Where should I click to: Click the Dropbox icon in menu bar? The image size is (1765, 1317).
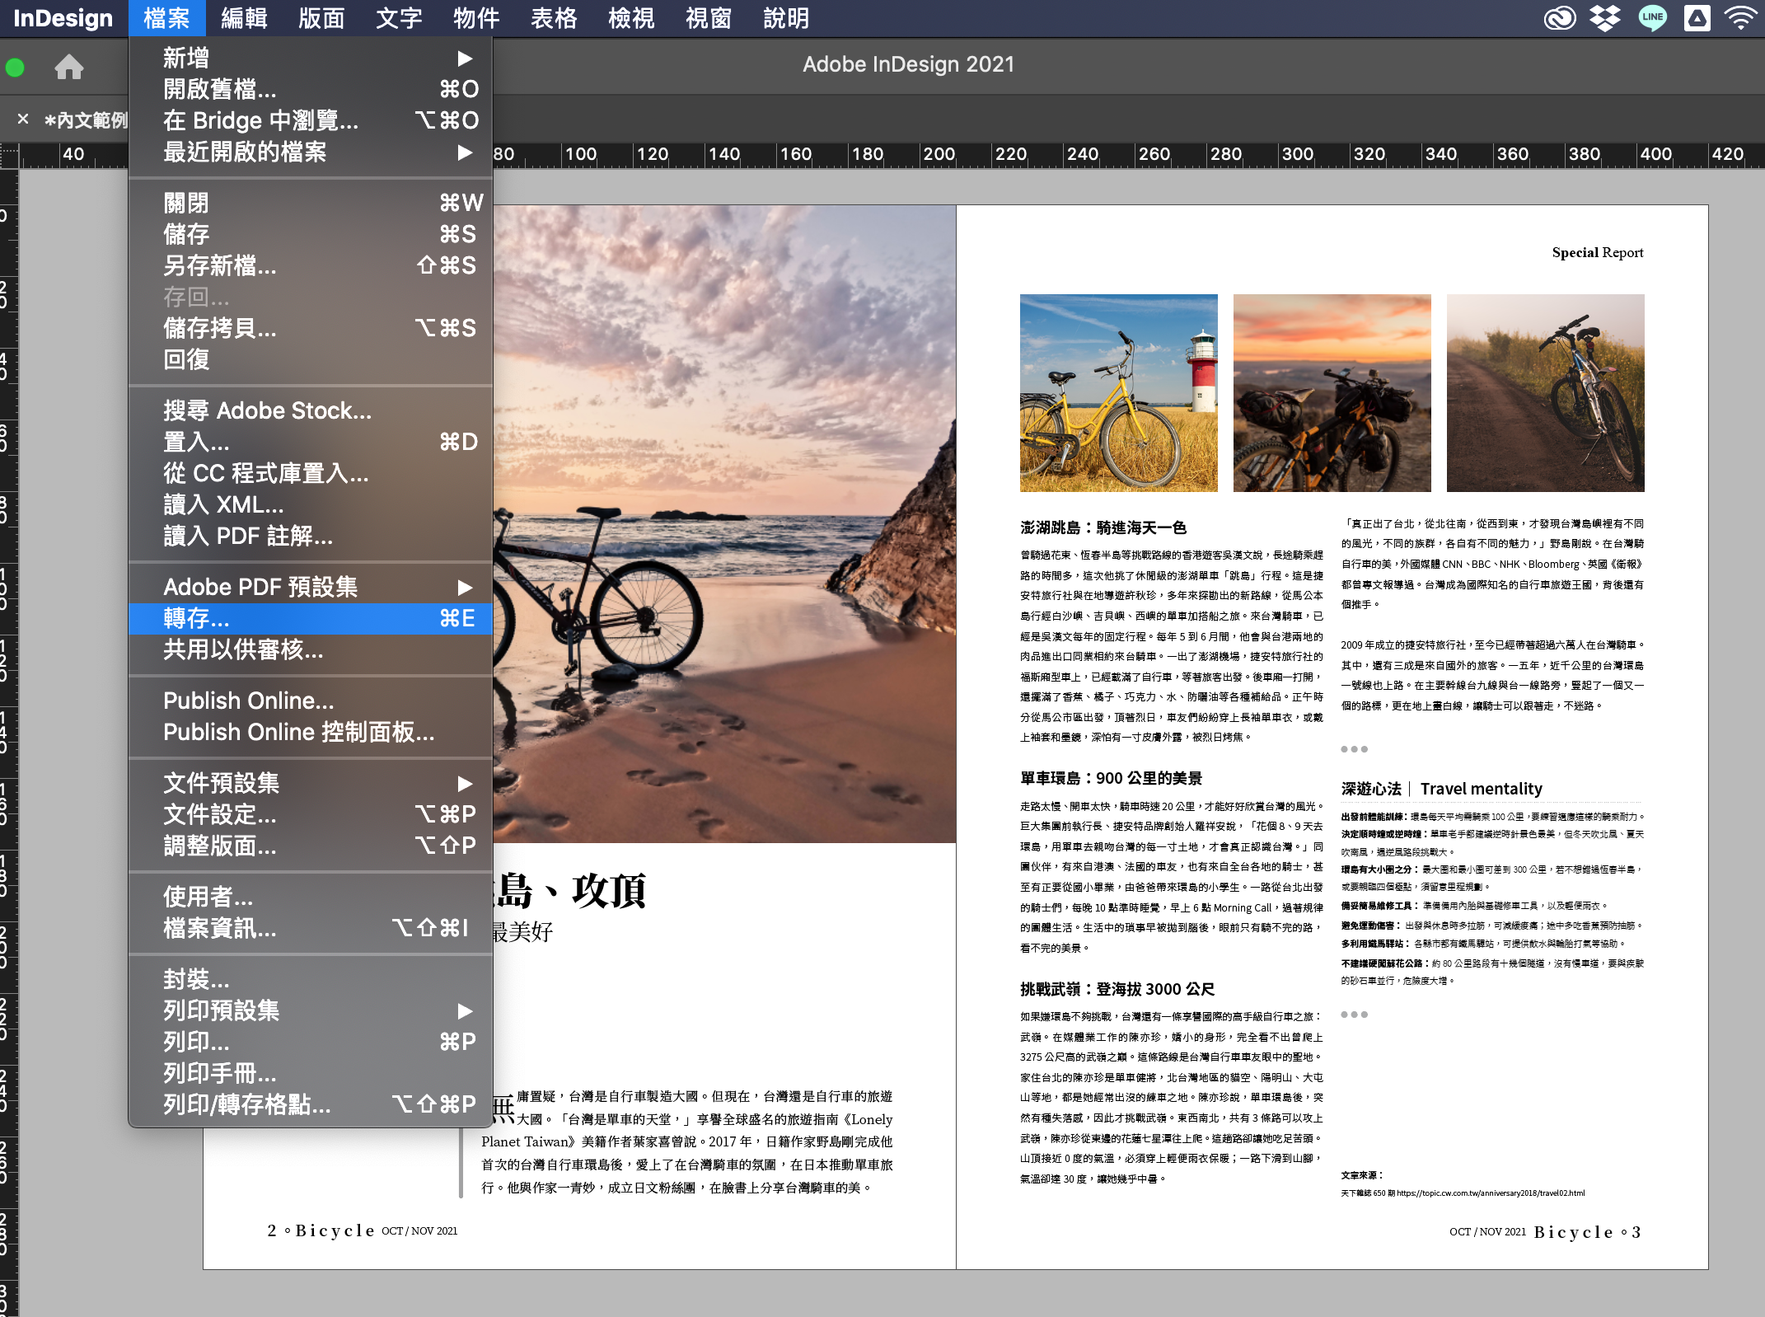click(x=1604, y=17)
